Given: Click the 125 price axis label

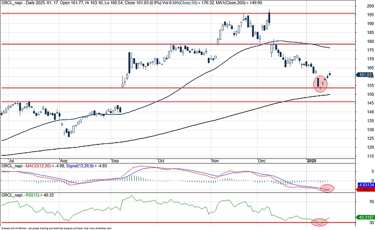Looking at the screenshot, I should pos(370,138).
